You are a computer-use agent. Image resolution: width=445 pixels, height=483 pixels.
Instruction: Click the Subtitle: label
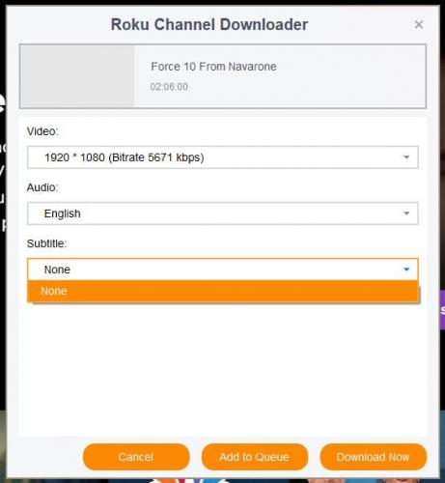(46, 243)
